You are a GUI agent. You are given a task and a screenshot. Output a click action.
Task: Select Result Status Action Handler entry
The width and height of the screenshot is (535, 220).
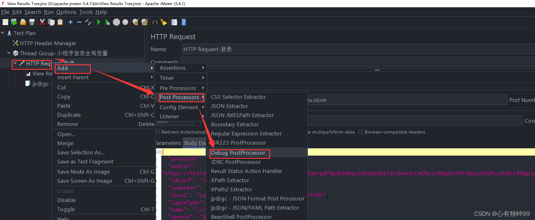pyautogui.click(x=257, y=171)
